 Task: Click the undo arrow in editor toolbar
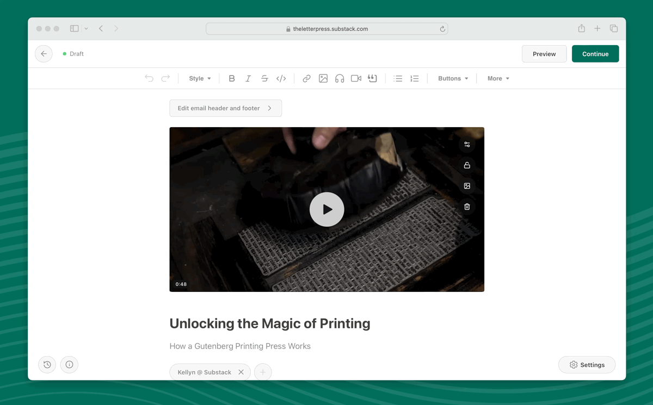pos(149,78)
